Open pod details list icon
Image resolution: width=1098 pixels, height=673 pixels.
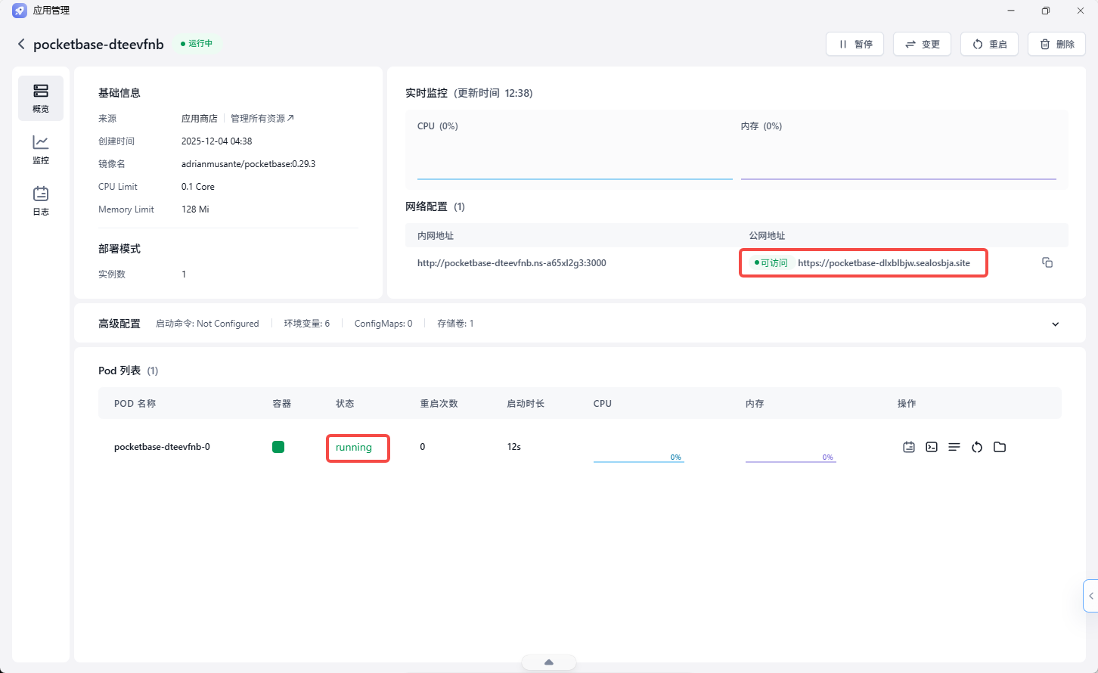pyautogui.click(x=954, y=447)
